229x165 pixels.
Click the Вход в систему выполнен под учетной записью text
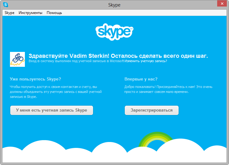pos(76,61)
